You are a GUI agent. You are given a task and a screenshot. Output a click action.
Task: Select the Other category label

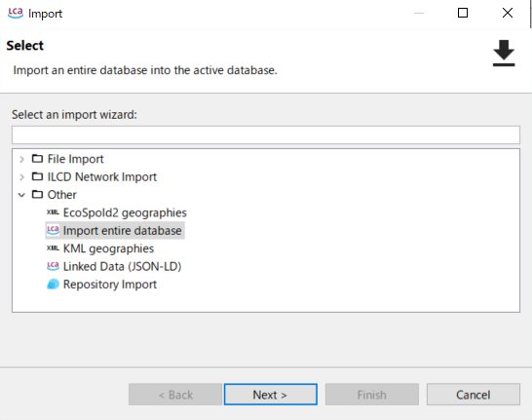61,195
